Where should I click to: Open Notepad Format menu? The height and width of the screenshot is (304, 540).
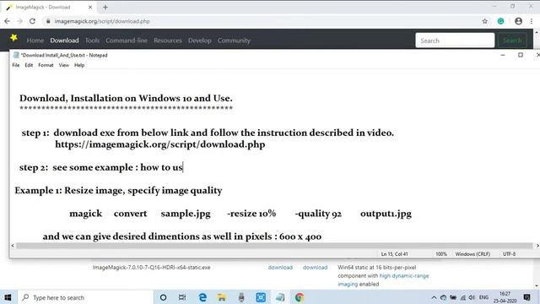pyautogui.click(x=46, y=65)
